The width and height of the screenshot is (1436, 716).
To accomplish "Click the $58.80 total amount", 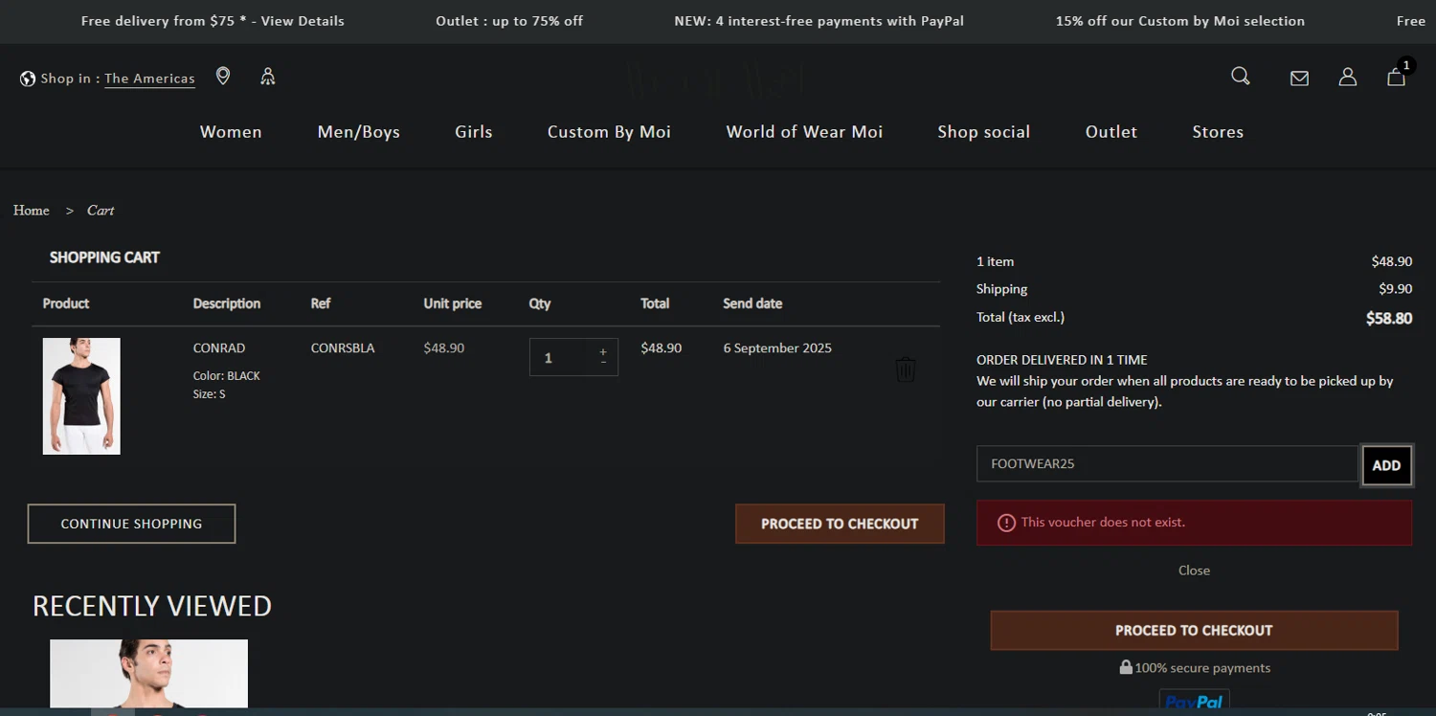I will (1389, 319).
